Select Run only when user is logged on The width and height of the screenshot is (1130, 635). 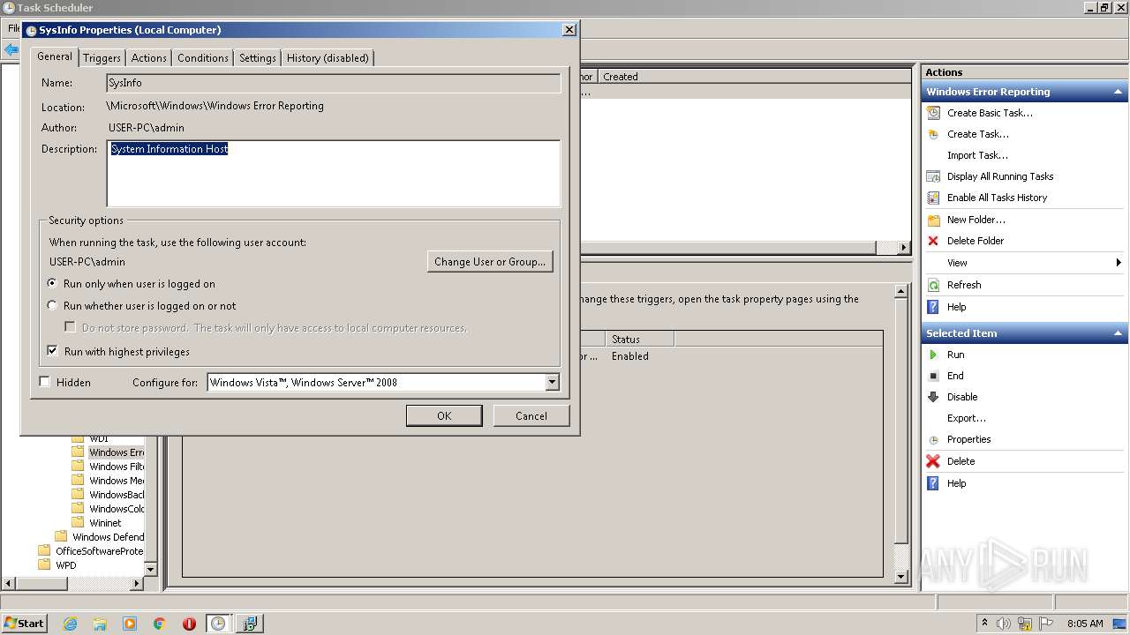pyautogui.click(x=53, y=284)
